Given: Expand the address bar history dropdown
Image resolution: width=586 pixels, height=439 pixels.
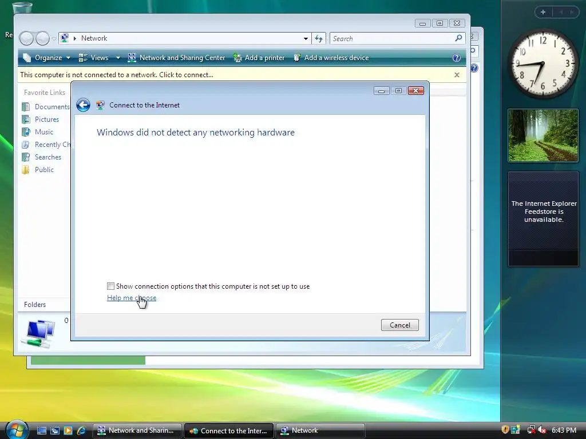Looking at the screenshot, I should coord(306,38).
